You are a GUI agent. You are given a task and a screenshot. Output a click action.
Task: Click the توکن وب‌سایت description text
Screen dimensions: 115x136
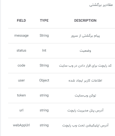pos(85,96)
